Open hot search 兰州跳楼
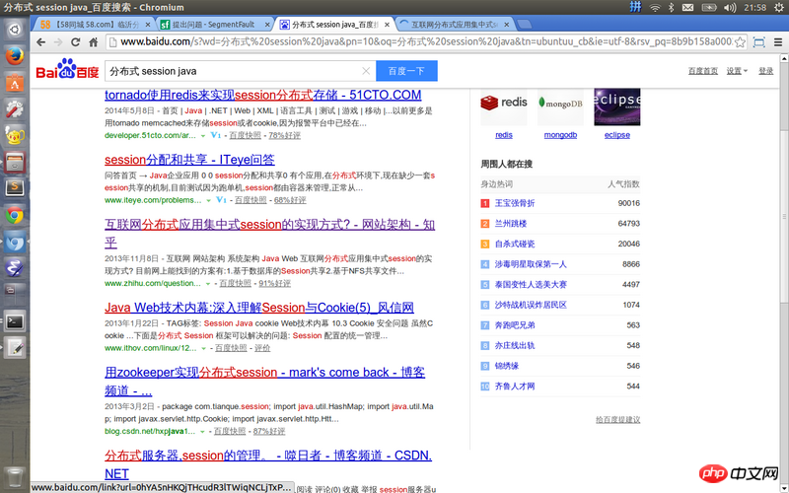789x493 pixels. click(x=511, y=224)
